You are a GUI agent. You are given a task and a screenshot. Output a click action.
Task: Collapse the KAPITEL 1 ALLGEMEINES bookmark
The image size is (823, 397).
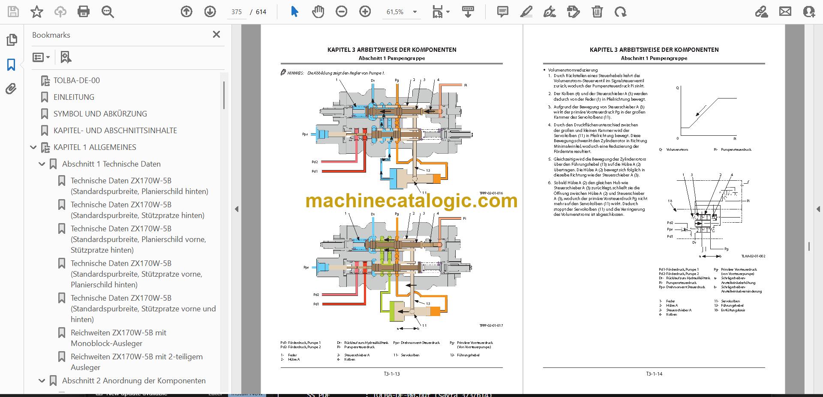coord(33,147)
